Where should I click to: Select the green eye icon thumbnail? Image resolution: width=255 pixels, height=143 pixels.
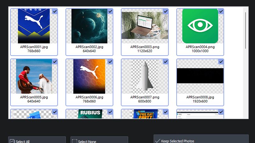[200, 26]
